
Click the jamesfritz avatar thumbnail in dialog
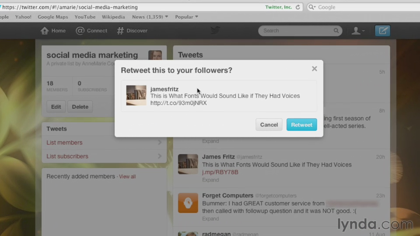tap(136, 95)
